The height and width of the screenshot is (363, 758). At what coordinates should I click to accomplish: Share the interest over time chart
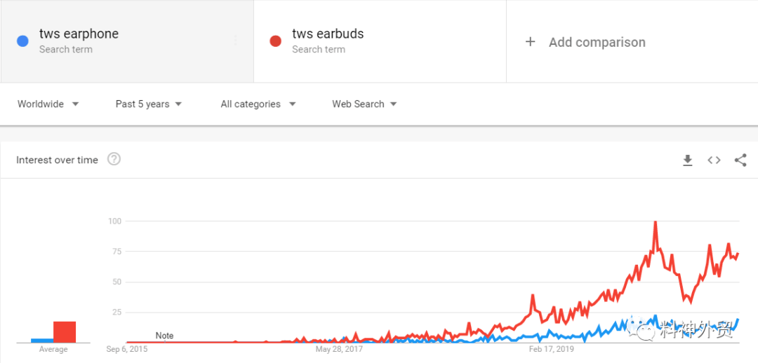[x=740, y=160]
